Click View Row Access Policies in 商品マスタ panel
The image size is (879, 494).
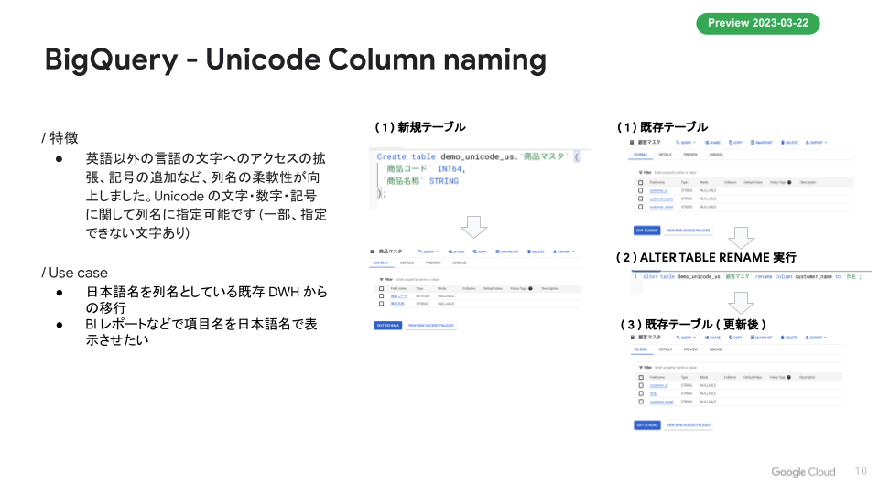pyautogui.click(x=430, y=326)
